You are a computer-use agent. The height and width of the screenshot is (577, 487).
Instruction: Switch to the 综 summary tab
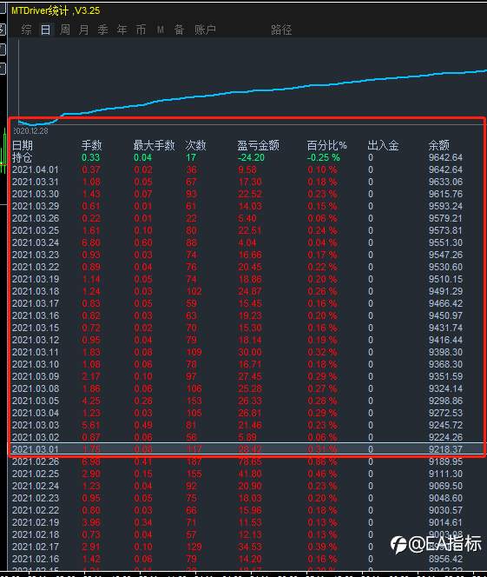pyautogui.click(x=26, y=30)
